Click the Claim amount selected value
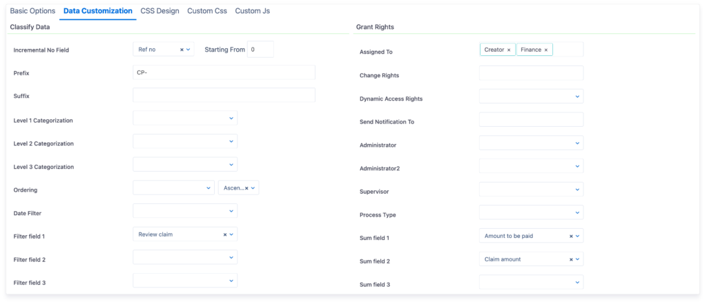707x302 pixels. coord(503,259)
